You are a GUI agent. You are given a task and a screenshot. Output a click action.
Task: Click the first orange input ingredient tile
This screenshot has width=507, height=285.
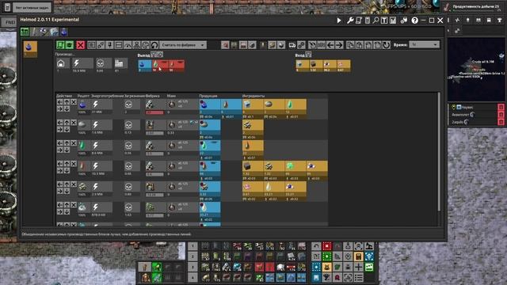point(303,65)
